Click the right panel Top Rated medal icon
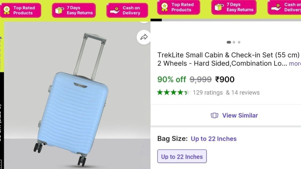The height and width of the screenshot is (169, 301). coord(165,7)
